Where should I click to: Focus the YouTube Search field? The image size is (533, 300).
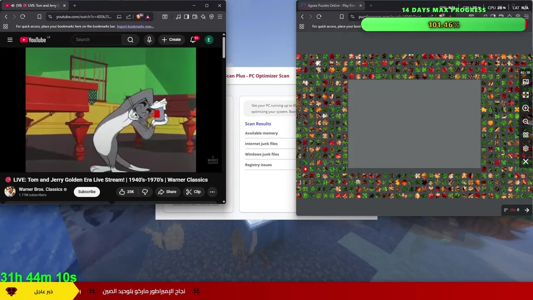pos(97,40)
